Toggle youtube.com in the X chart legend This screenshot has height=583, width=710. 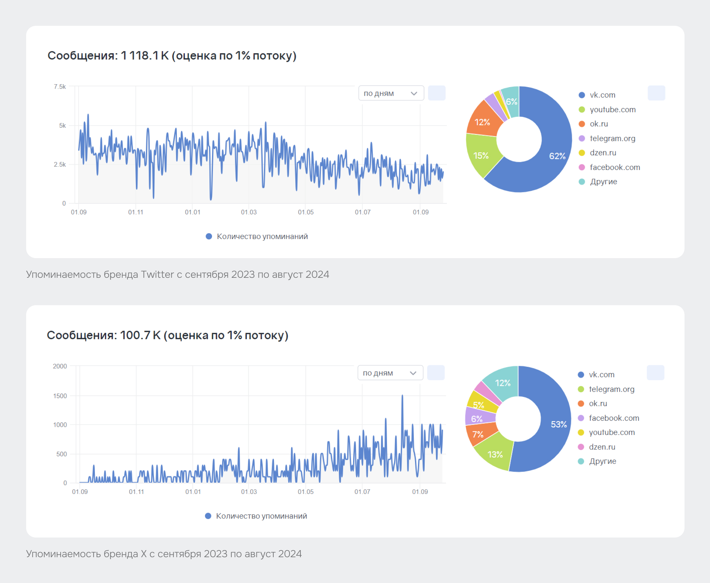pyautogui.click(x=606, y=433)
